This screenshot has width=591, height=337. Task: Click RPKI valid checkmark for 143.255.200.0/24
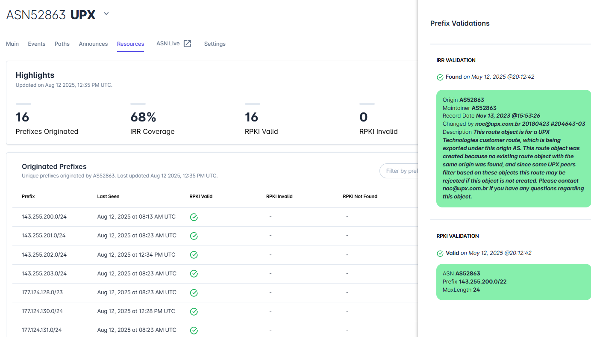[194, 217]
